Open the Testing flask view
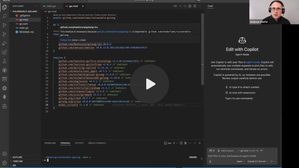This screenshot has width=299, height=168. coord(4,61)
